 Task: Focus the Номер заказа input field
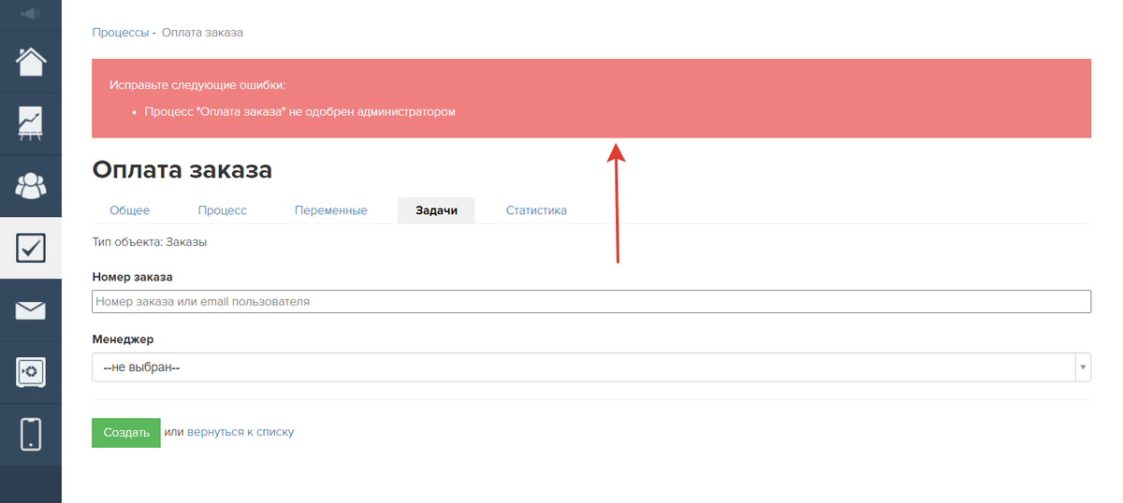click(591, 302)
